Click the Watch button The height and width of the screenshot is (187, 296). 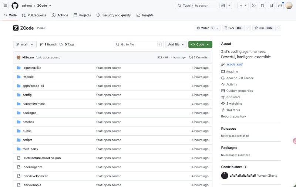(x=205, y=28)
